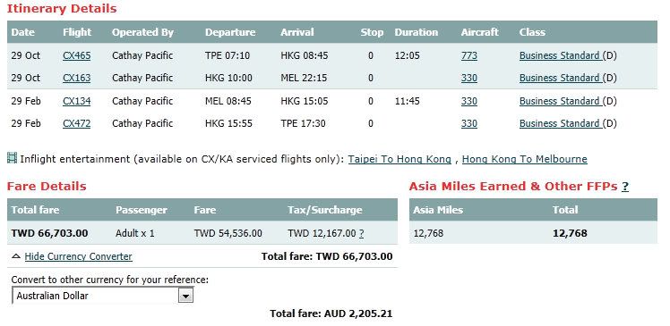
Task: Open Business Standard class link for CX134
Action: (561, 101)
